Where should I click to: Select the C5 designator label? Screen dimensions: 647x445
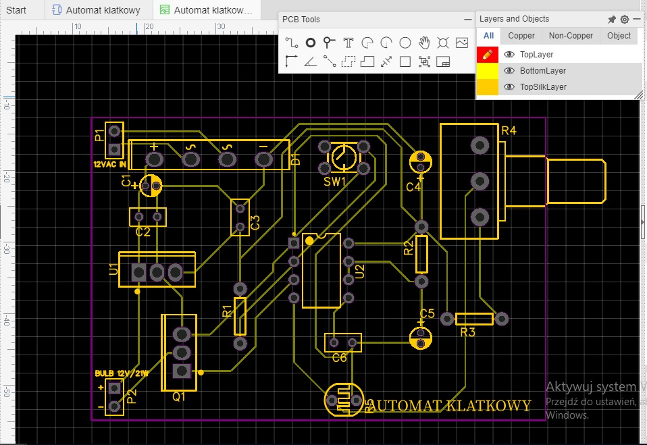pyautogui.click(x=427, y=313)
